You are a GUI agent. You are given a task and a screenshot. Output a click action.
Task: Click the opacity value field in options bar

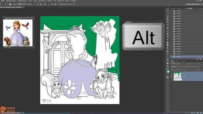click(x=35, y=4)
